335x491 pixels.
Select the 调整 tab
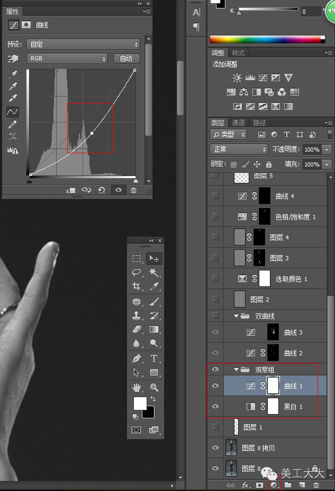(218, 53)
